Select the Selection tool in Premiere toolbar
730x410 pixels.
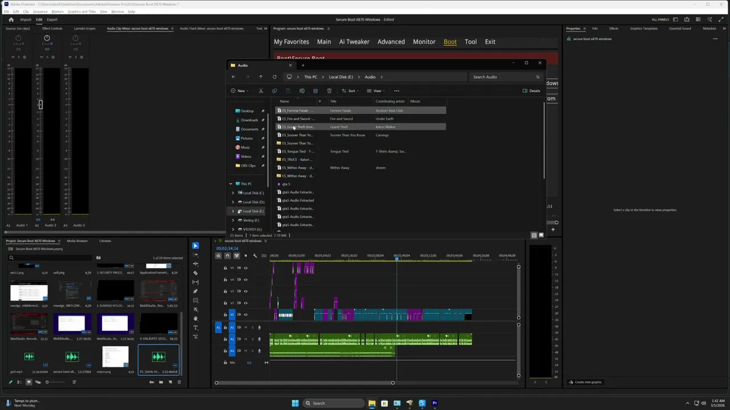195,245
